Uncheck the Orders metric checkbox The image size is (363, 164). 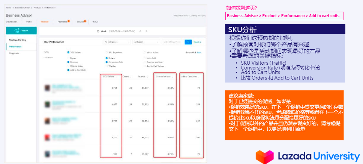[106, 58]
